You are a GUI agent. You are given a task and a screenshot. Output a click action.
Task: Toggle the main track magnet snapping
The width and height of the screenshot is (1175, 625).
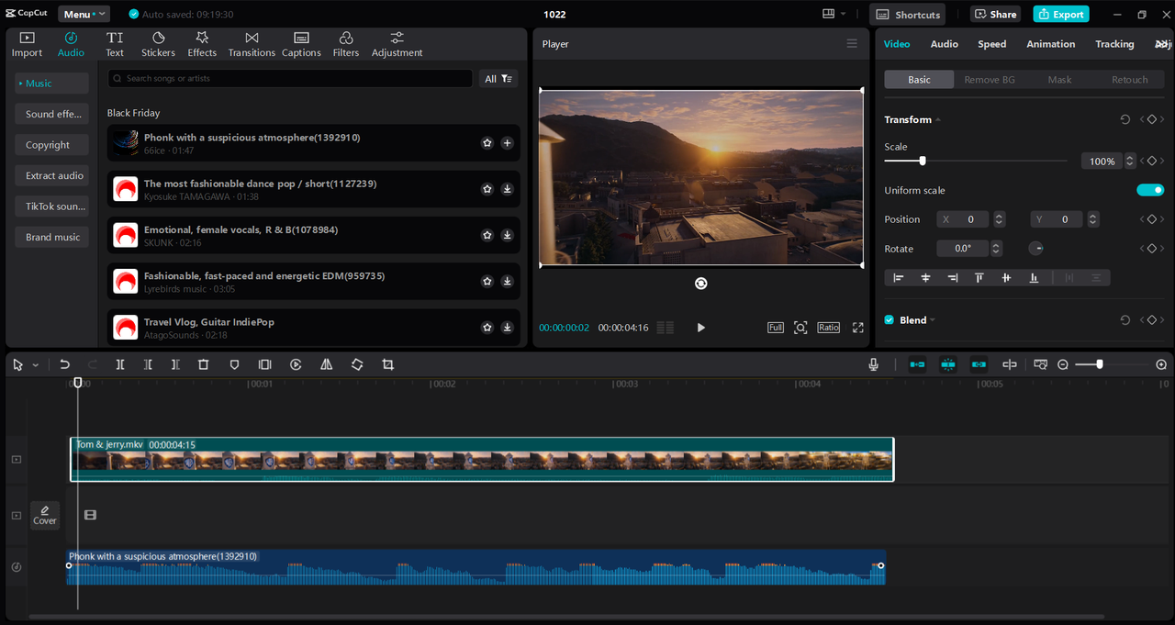(917, 364)
